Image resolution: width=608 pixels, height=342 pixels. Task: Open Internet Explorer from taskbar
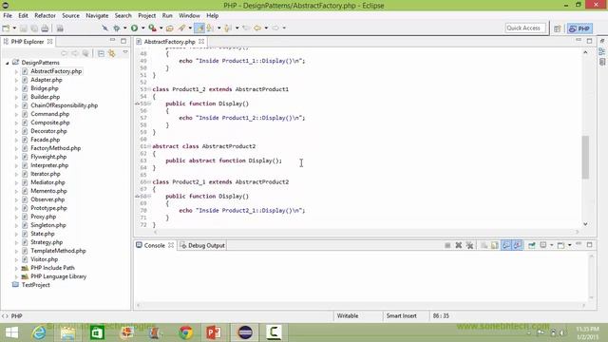click(39, 332)
